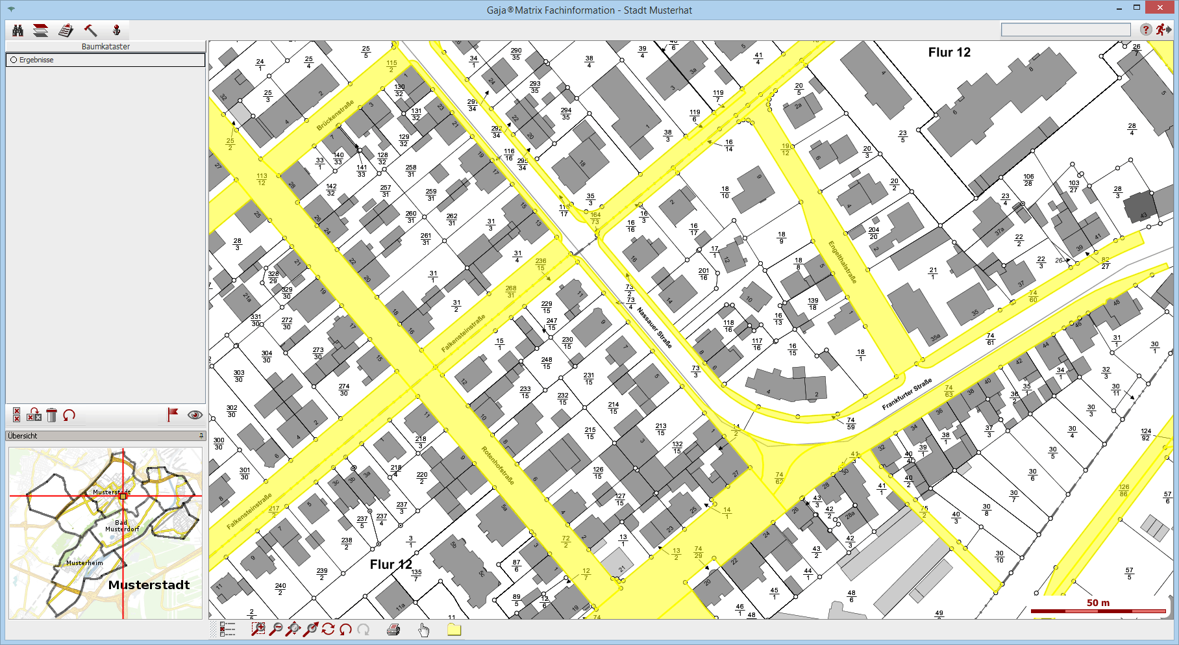Open the binoculars search tool
1179x645 pixels.
18,31
